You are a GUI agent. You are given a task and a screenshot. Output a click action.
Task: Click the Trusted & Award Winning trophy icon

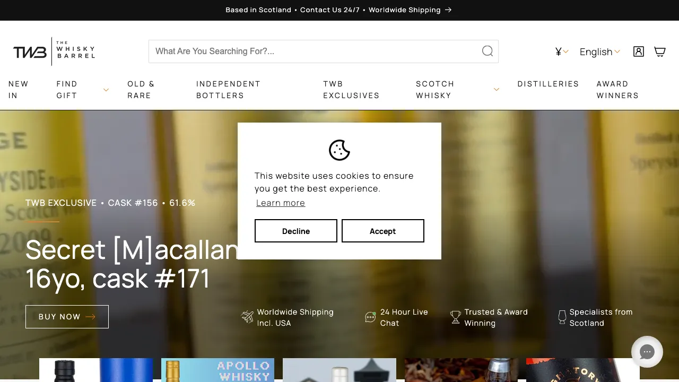pos(455,317)
